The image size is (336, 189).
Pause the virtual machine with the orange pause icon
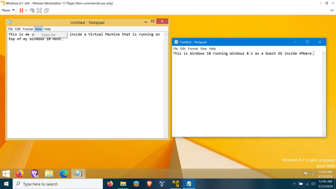(21, 10)
